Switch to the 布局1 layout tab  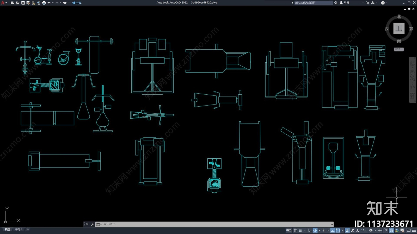point(18,229)
